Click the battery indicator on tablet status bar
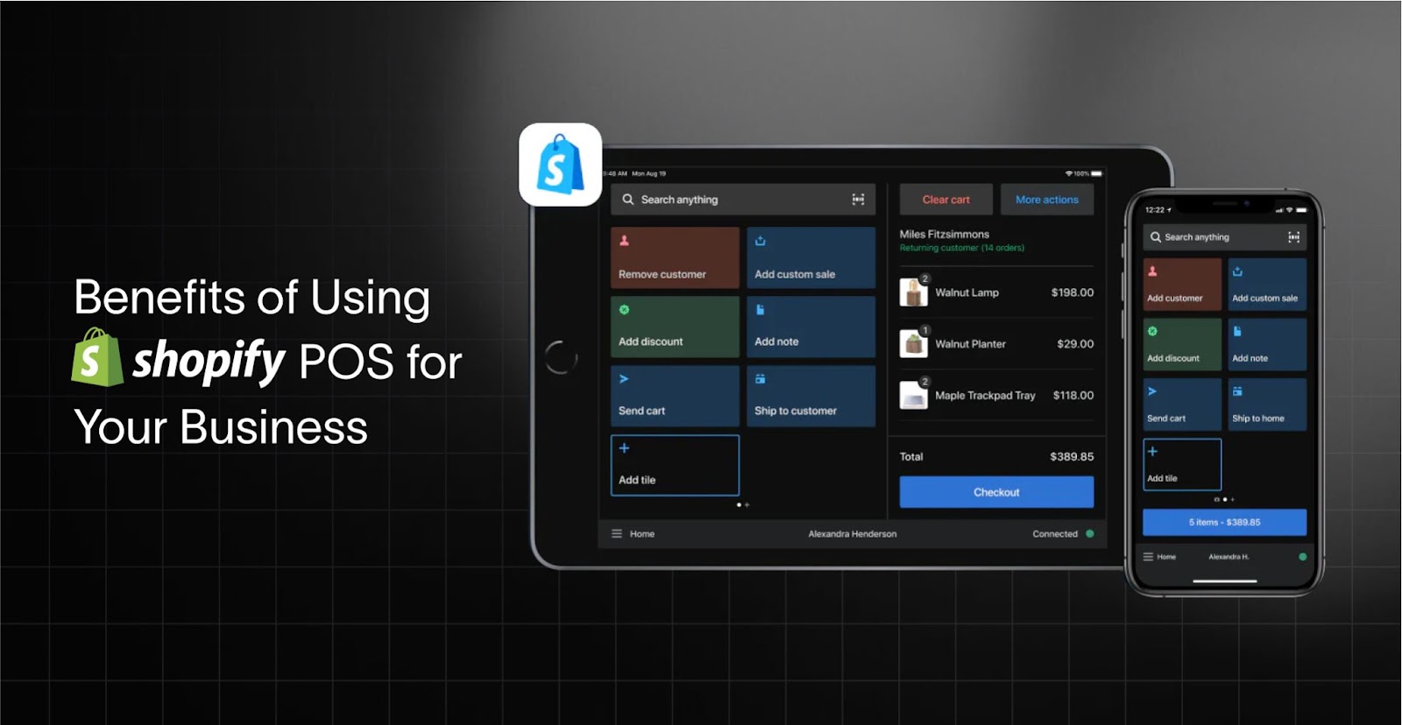The height and width of the screenshot is (725, 1402). 1096,173
